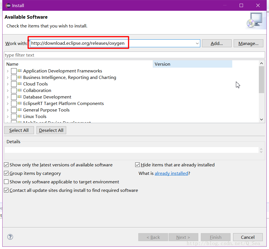269x249 pixels.
Task: Open the help question mark icon
Action: [10, 237]
